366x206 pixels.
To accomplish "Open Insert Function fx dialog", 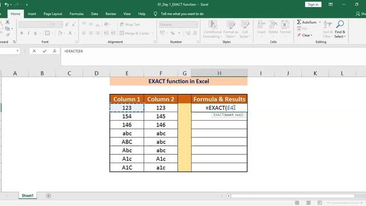I will pos(54,51).
